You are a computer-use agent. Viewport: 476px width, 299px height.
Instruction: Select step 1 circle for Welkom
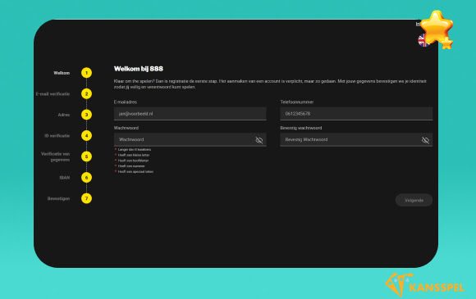pyautogui.click(x=86, y=73)
